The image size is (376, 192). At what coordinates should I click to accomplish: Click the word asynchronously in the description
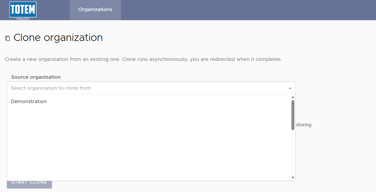tap(169, 59)
